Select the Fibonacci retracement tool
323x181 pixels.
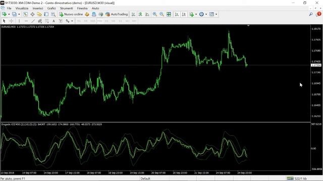click(47, 21)
